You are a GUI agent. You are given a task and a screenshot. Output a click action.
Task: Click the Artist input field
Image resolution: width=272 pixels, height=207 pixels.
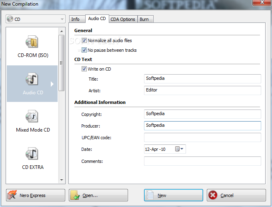coord(202,90)
